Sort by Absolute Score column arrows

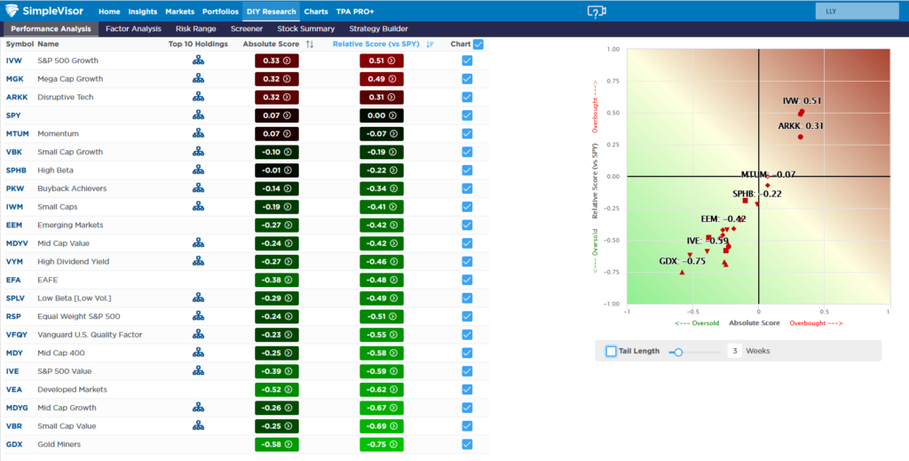coord(310,44)
